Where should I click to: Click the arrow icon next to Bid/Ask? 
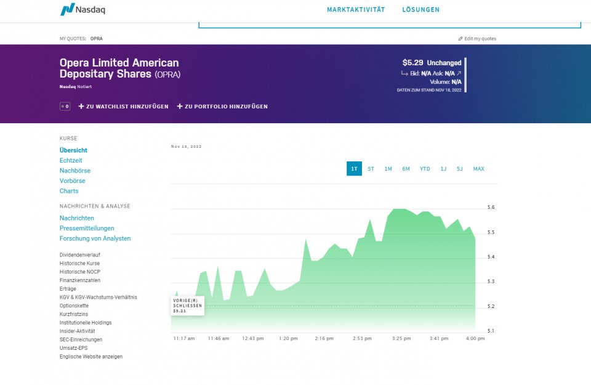coord(459,73)
